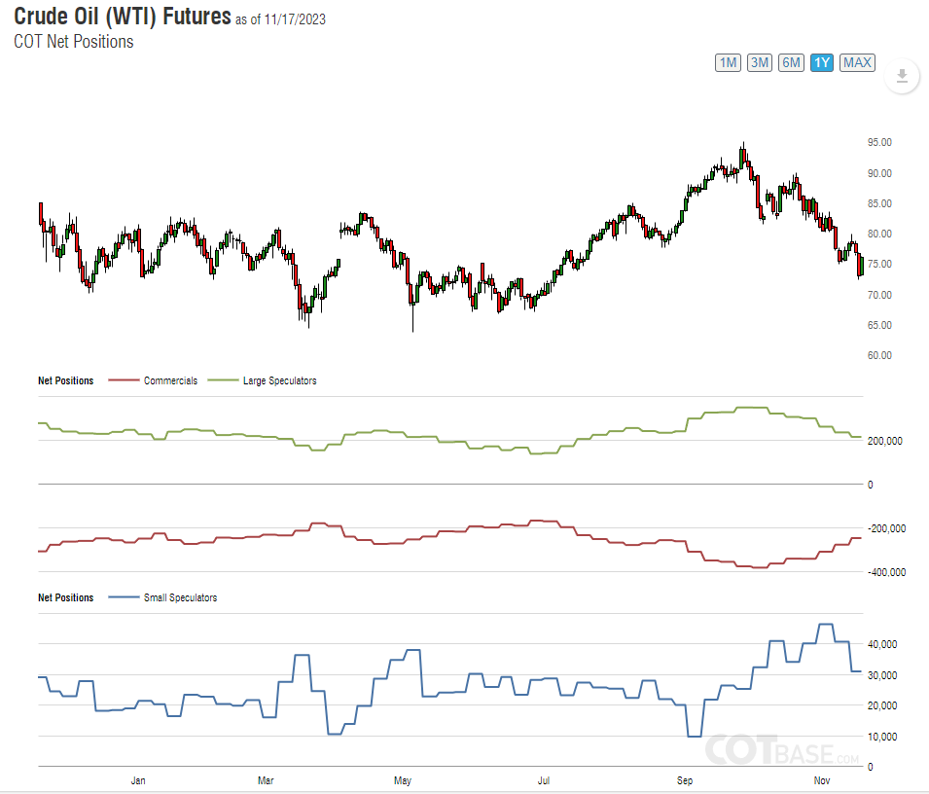This screenshot has height=794, width=929.
Task: Select the 1Y range button
Action: pyautogui.click(x=822, y=63)
